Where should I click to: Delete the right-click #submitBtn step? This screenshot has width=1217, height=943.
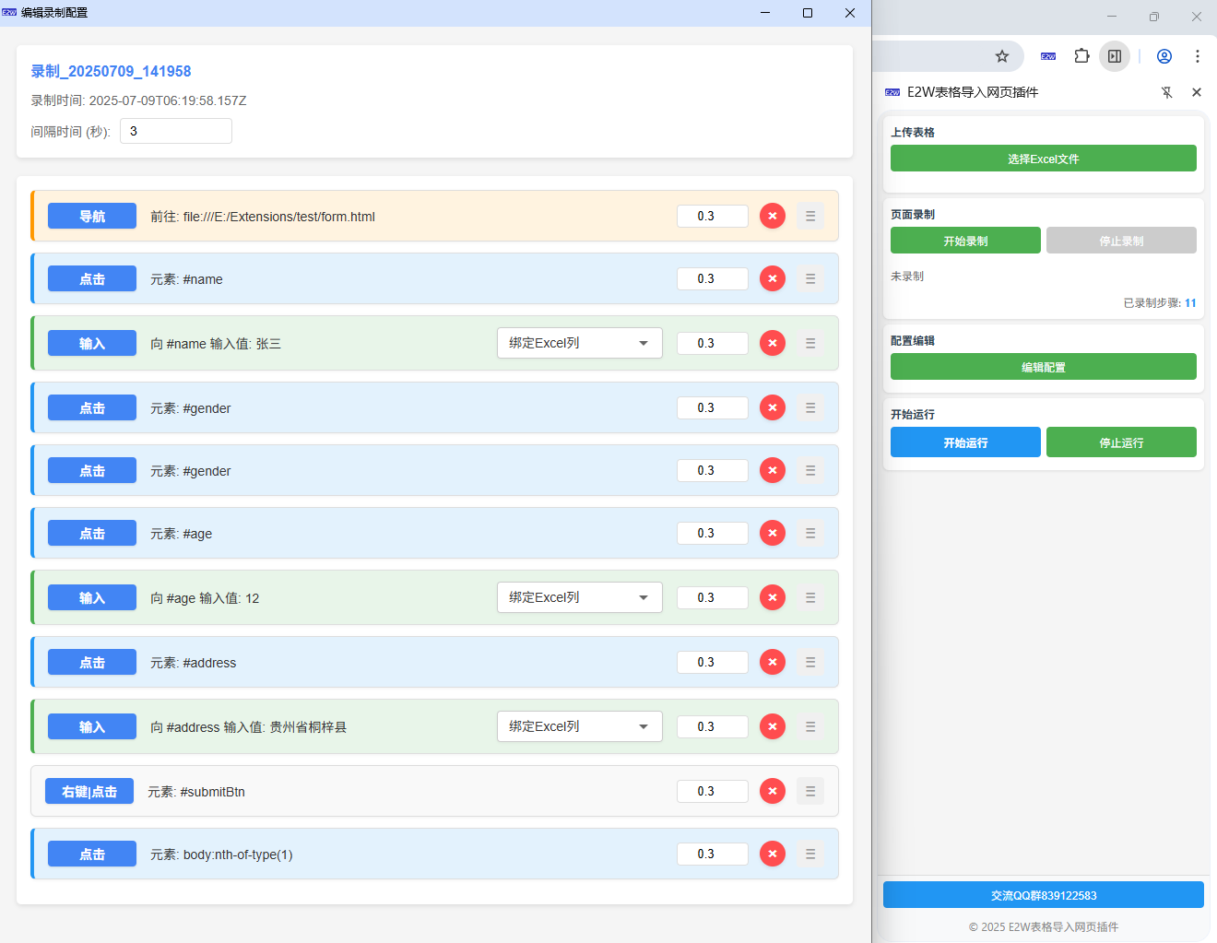773,791
